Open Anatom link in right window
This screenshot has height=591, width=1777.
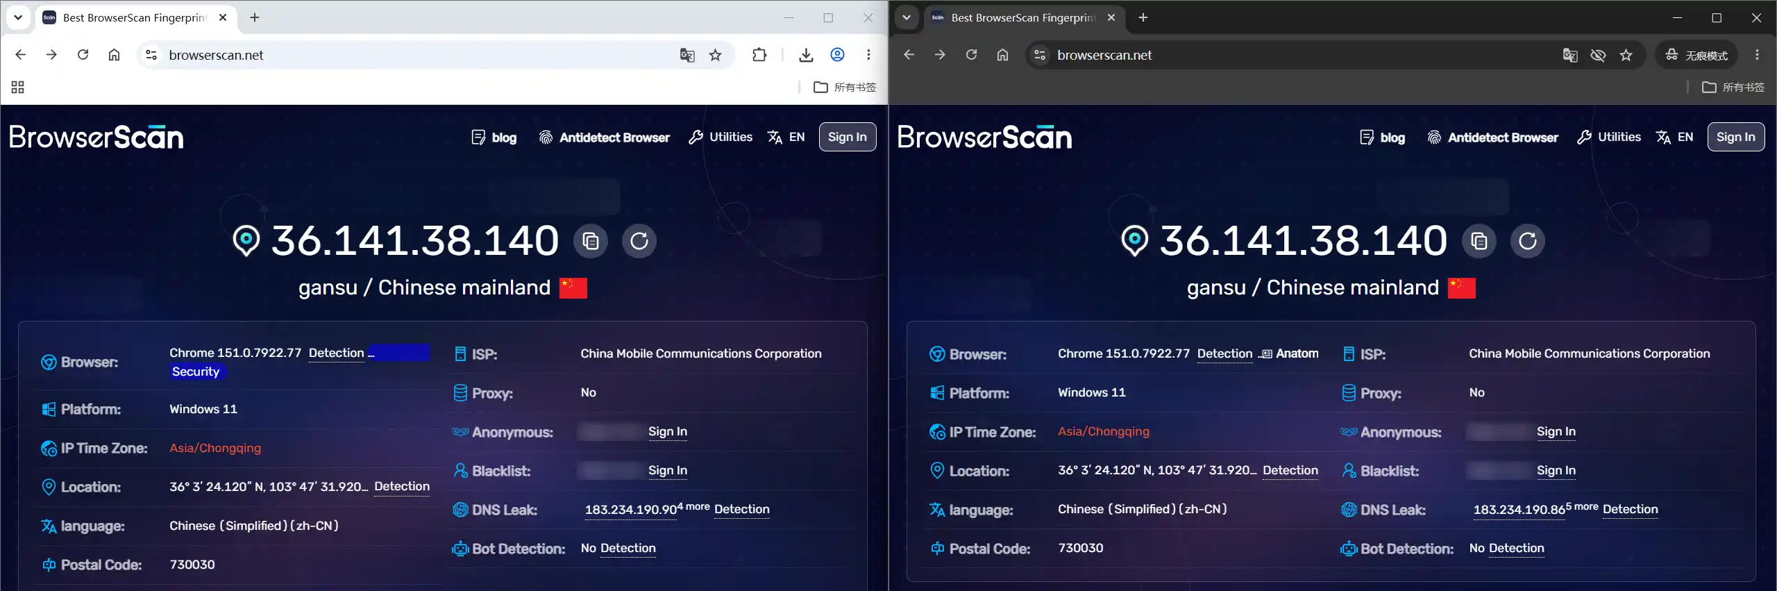1290,353
